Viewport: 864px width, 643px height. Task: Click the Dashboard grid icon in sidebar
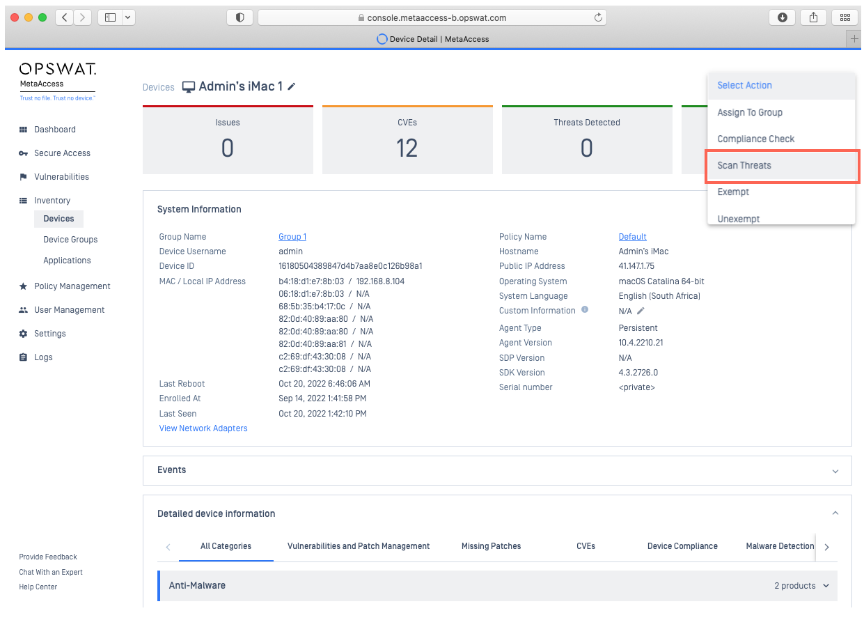coord(23,130)
